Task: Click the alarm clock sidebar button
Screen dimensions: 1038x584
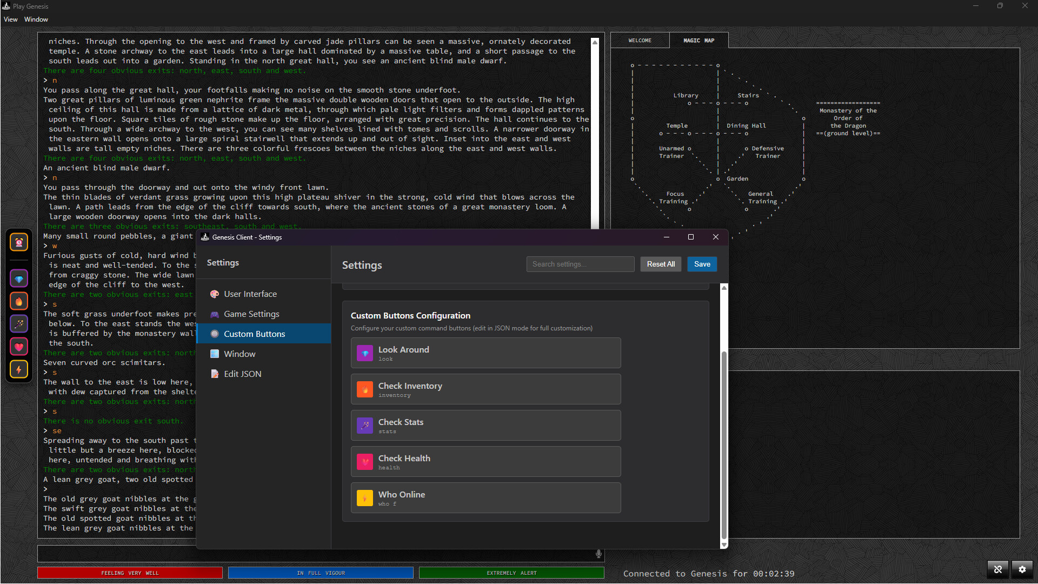Action: [19, 242]
